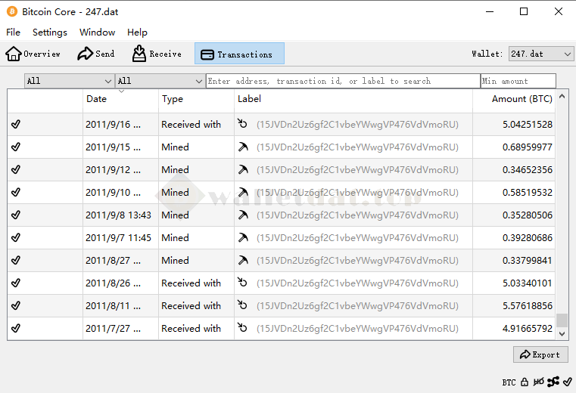
Task: Expand the transaction type filter dropdown
Action: 160,81
